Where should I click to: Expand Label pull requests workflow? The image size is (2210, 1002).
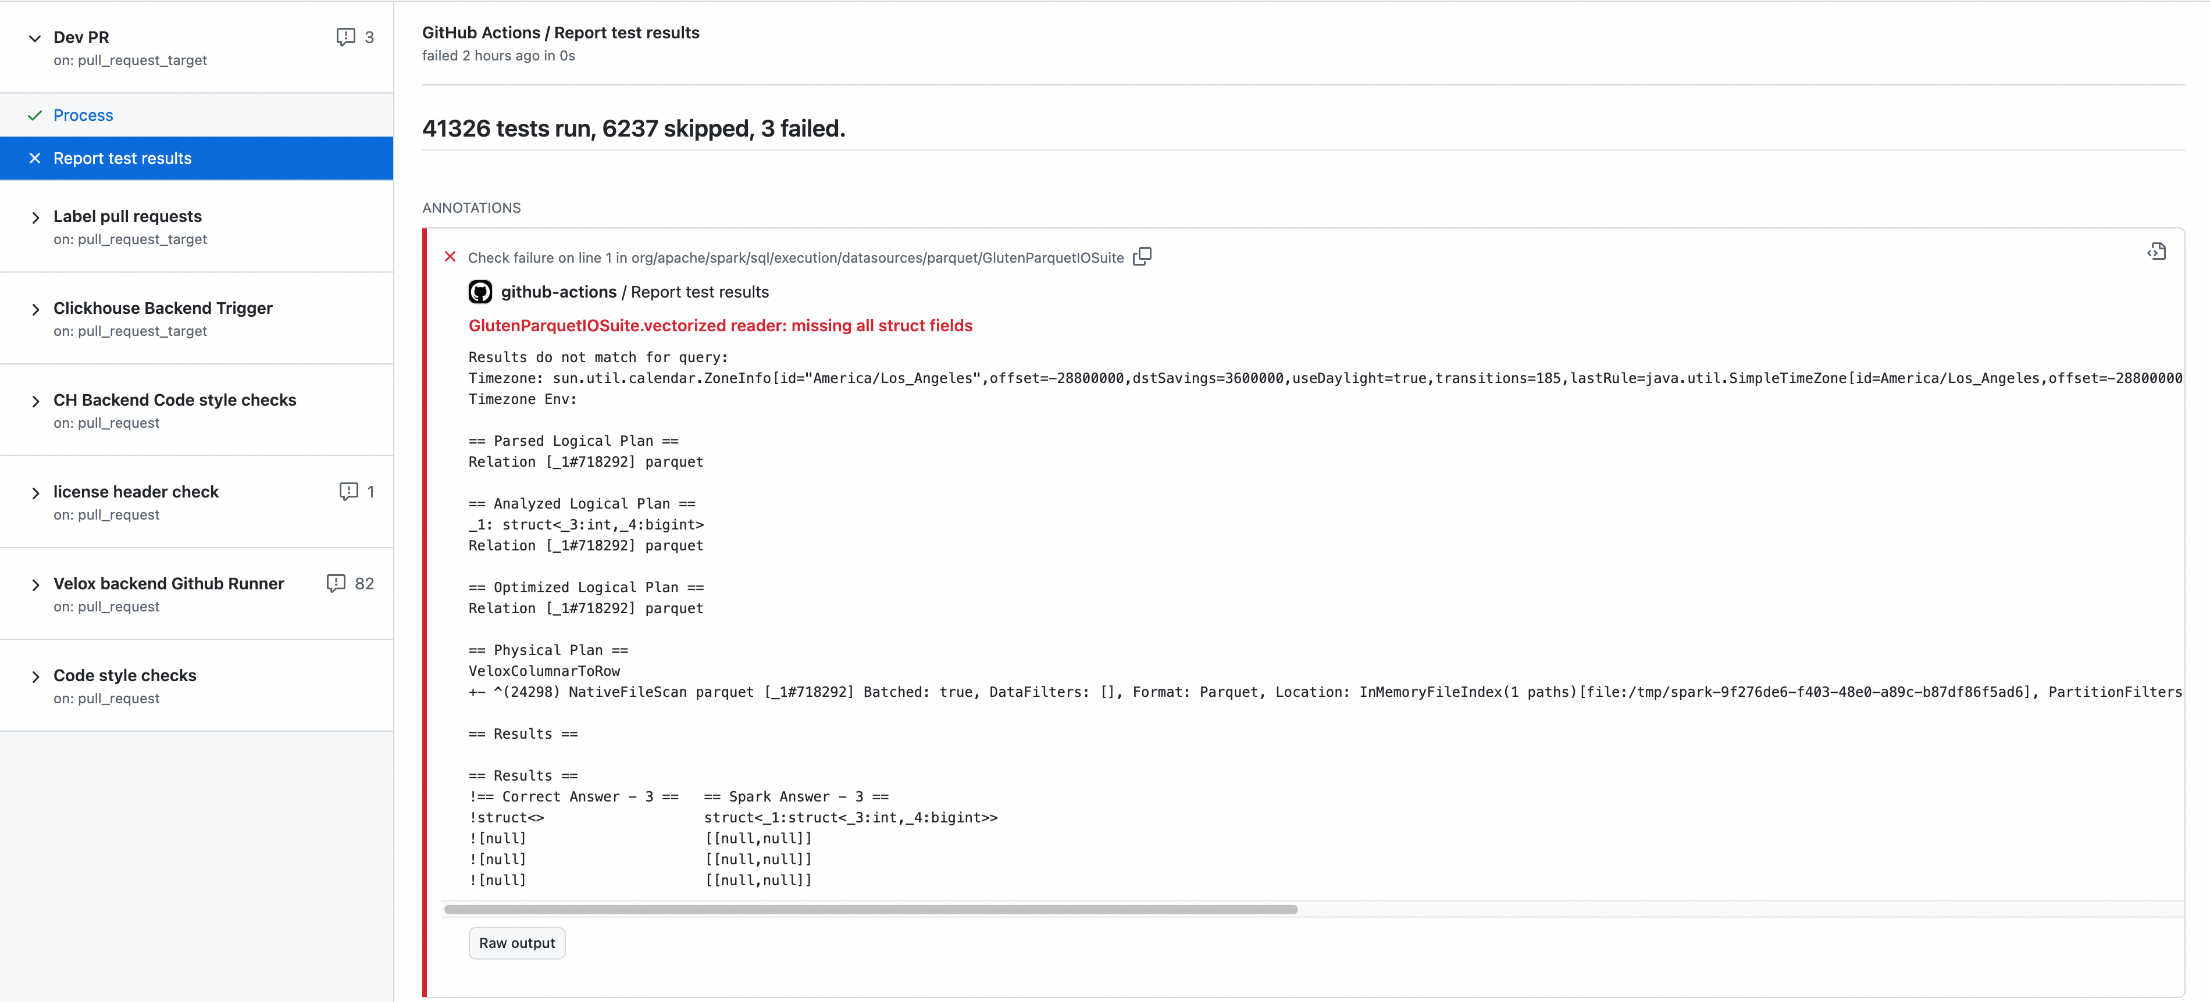coord(34,218)
